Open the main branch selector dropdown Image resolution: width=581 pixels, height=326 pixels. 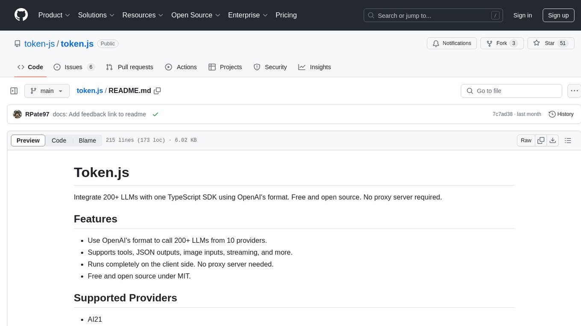click(47, 91)
